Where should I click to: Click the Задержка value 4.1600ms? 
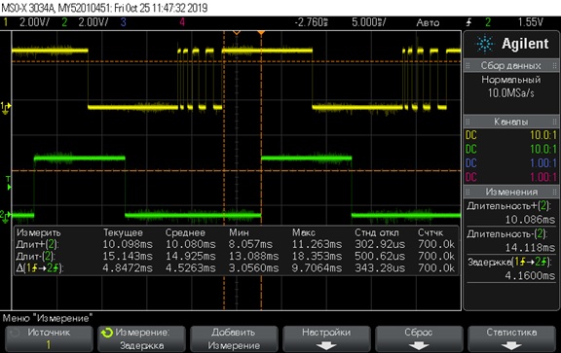530,275
